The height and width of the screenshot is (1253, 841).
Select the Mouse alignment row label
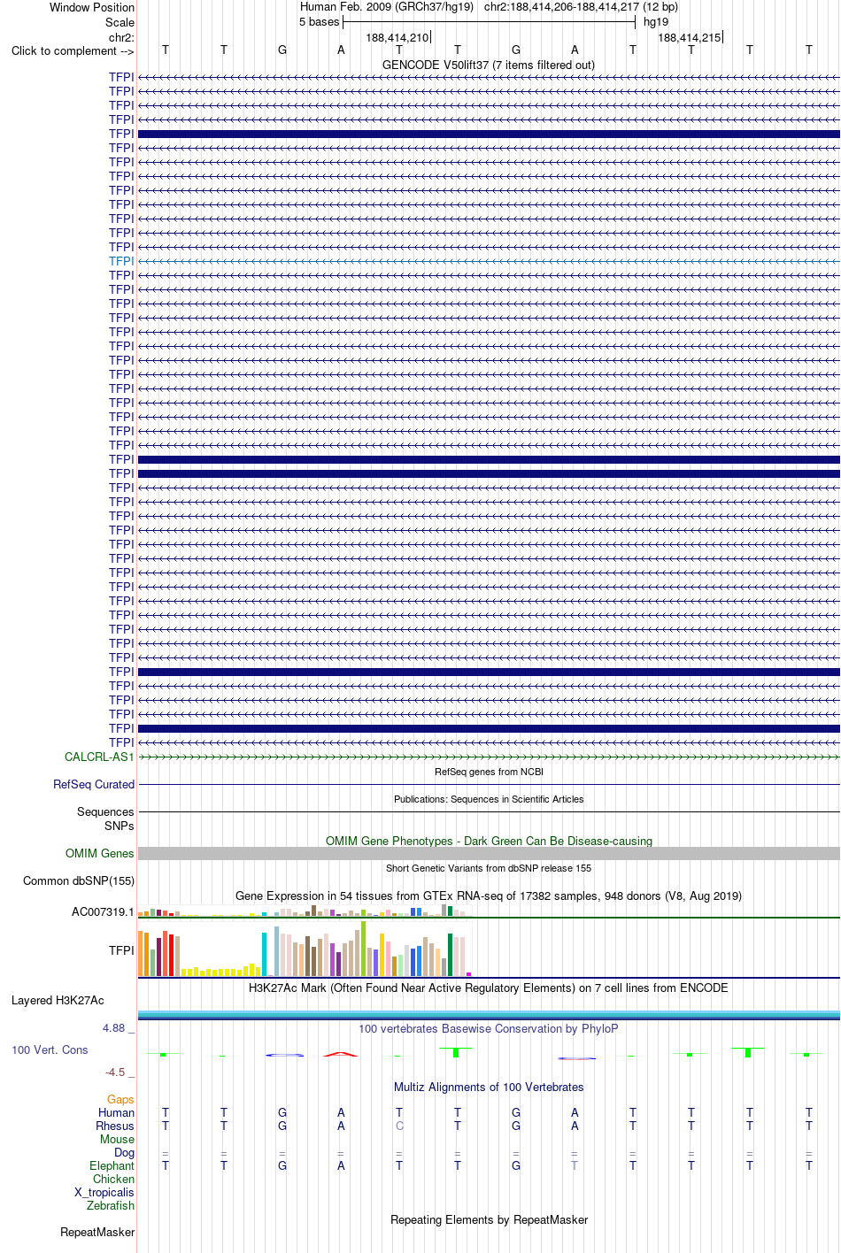[x=117, y=1139]
